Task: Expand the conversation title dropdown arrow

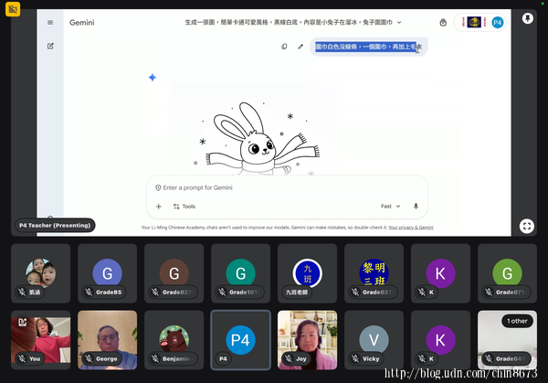Action: [399, 22]
